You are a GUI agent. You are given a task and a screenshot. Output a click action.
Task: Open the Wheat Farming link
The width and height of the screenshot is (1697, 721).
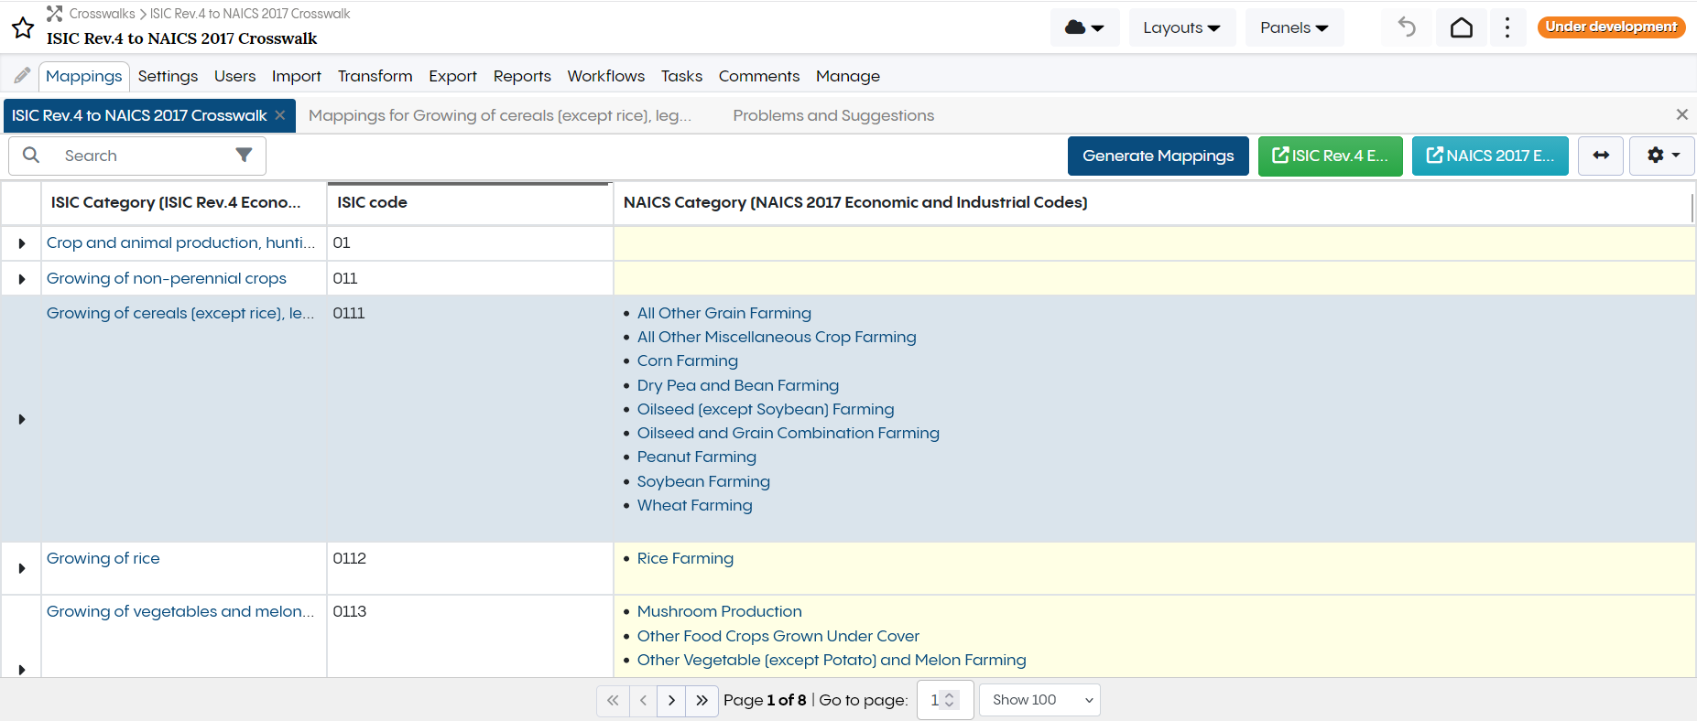[694, 505]
